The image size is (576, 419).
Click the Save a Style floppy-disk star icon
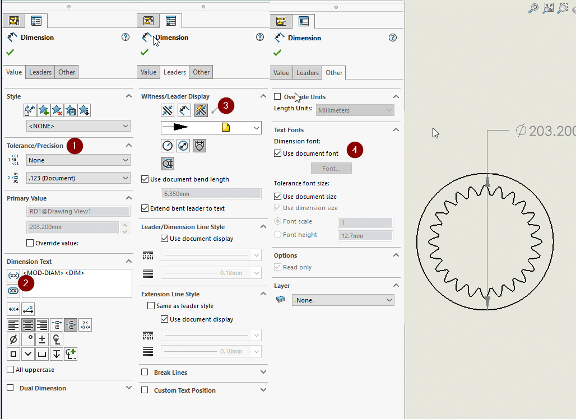pos(71,110)
